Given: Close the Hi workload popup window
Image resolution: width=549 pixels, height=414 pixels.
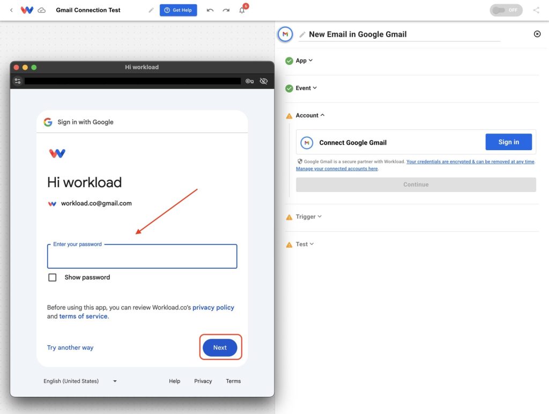Looking at the screenshot, I should (x=16, y=67).
